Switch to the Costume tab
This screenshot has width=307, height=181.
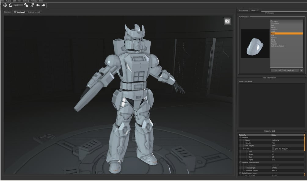coord(7,12)
